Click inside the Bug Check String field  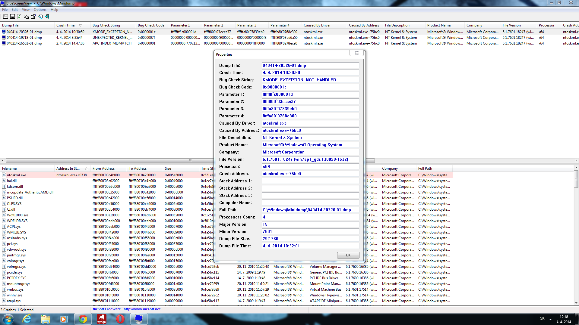[310, 80]
